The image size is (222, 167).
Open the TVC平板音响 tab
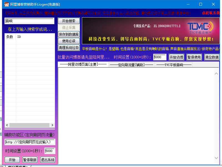[x=174, y=65]
